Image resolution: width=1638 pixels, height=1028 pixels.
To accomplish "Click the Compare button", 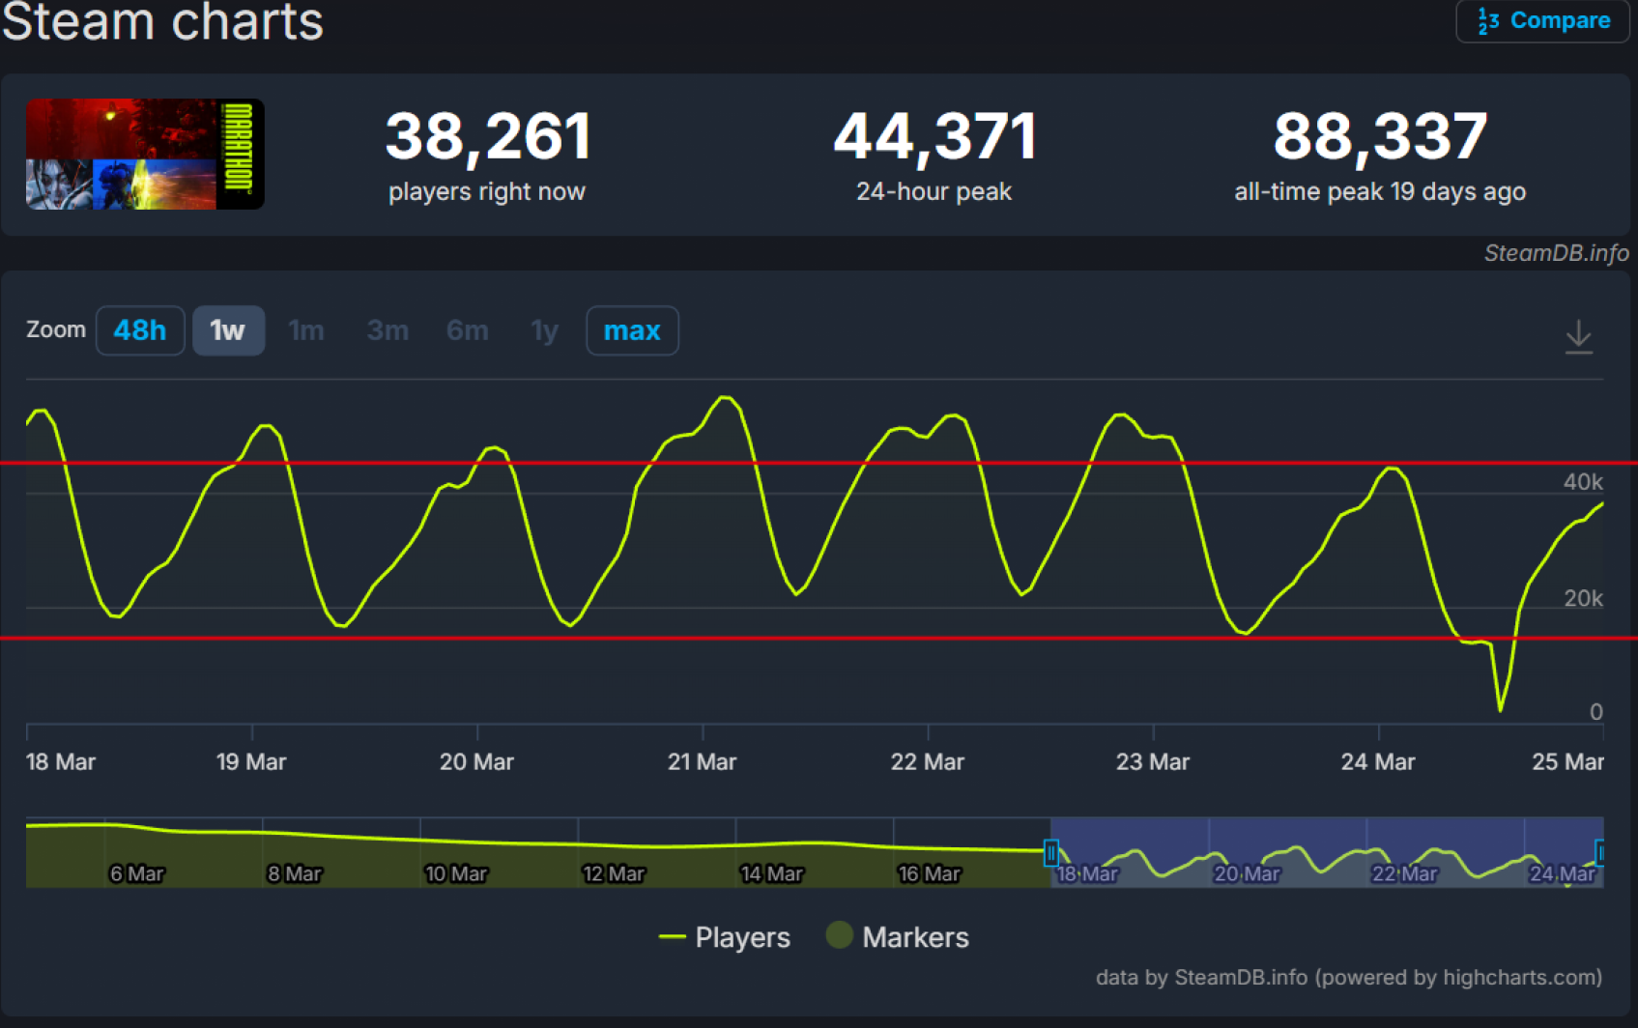I will pos(1543,20).
